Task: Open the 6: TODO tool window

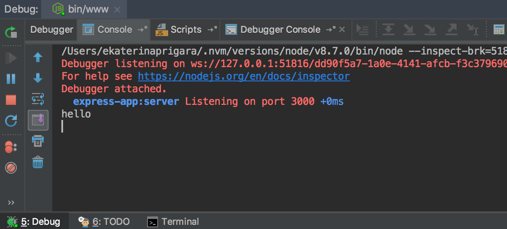Action: click(104, 221)
